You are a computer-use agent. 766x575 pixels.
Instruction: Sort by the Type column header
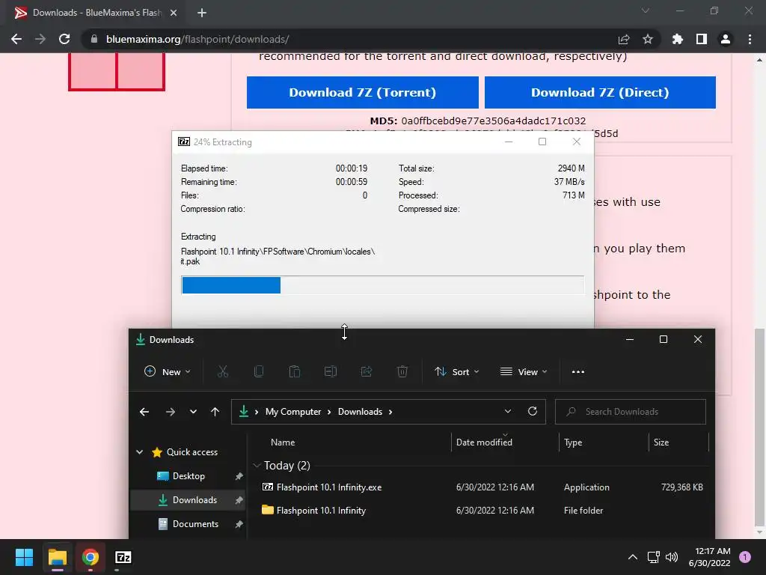pyautogui.click(x=573, y=442)
